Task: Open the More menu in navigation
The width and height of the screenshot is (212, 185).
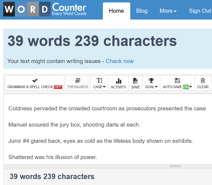Action: tap(168, 11)
